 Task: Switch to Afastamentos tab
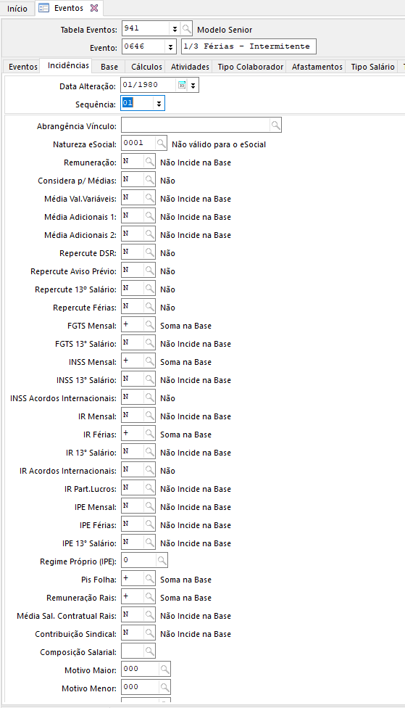pyautogui.click(x=317, y=67)
